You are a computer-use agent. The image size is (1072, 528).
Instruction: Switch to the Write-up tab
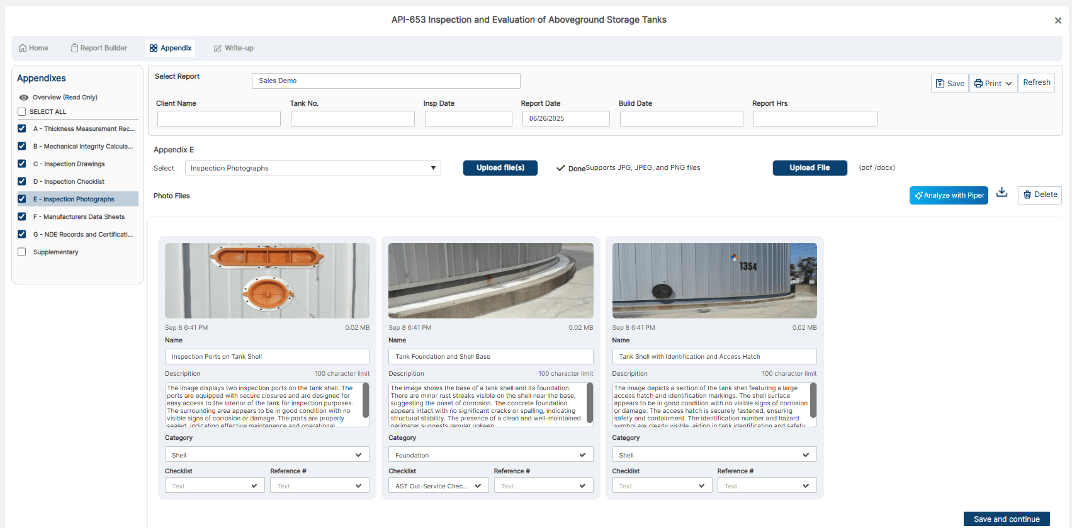pyautogui.click(x=233, y=48)
